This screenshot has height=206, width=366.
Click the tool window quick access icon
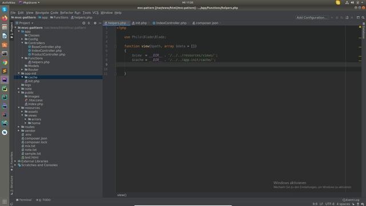pyautogui.click(x=11, y=204)
